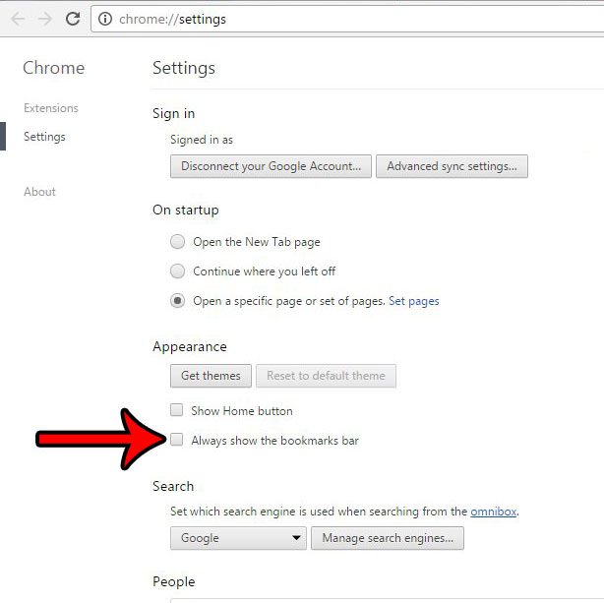Click the Get themes button

(x=211, y=376)
